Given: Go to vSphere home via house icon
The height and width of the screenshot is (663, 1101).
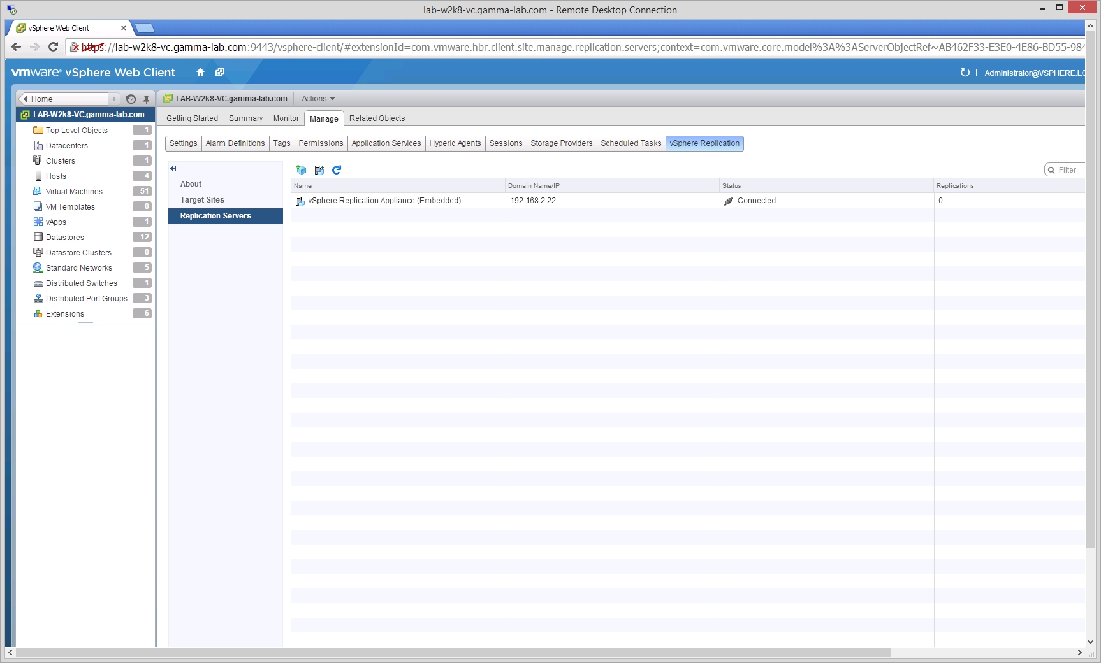Looking at the screenshot, I should 200,73.
